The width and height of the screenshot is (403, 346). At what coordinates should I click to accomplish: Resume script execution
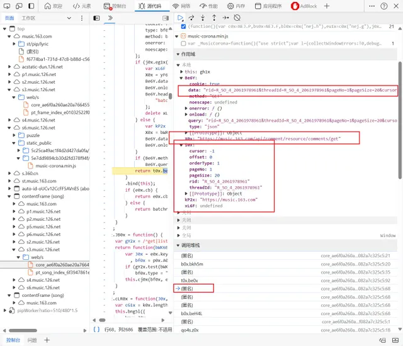click(180, 18)
